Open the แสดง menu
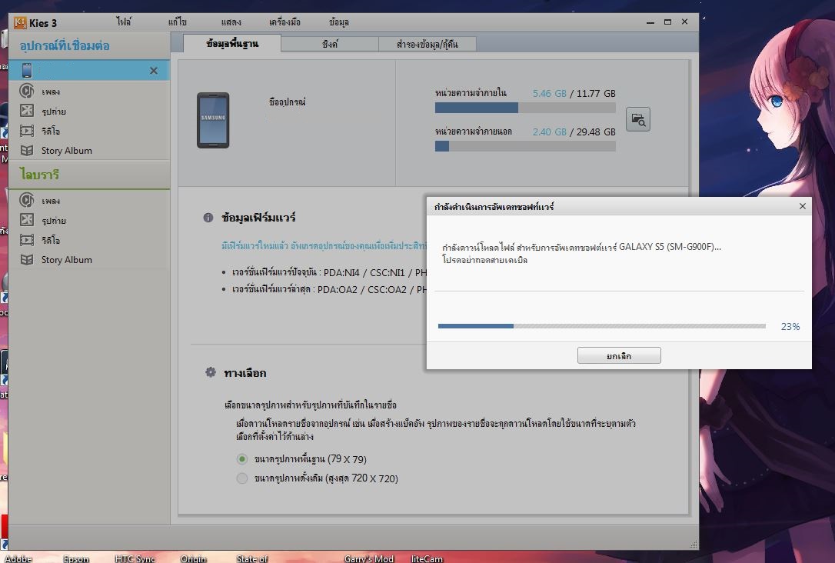The image size is (835, 563). coord(231,22)
